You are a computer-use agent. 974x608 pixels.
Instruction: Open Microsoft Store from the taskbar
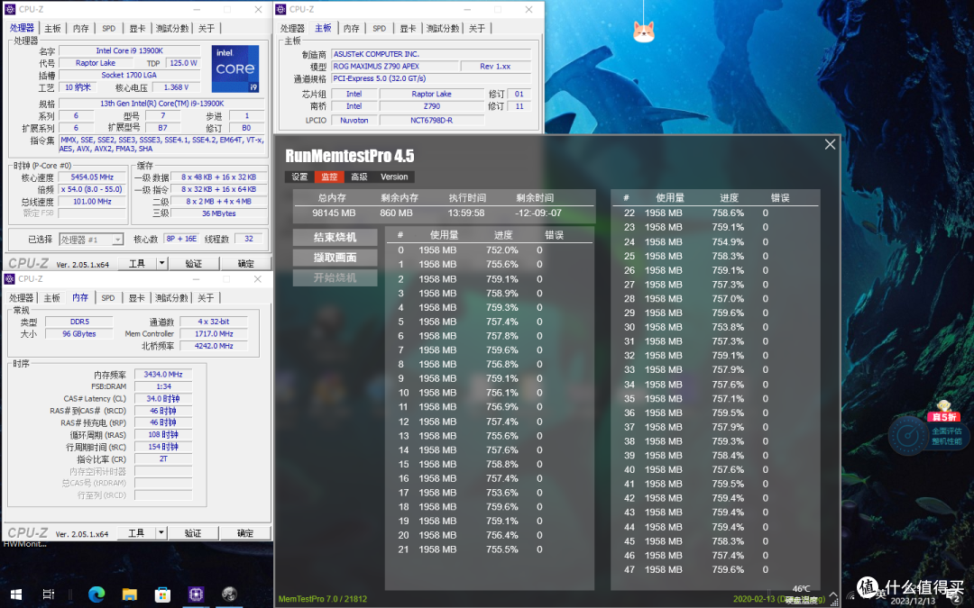click(x=162, y=594)
